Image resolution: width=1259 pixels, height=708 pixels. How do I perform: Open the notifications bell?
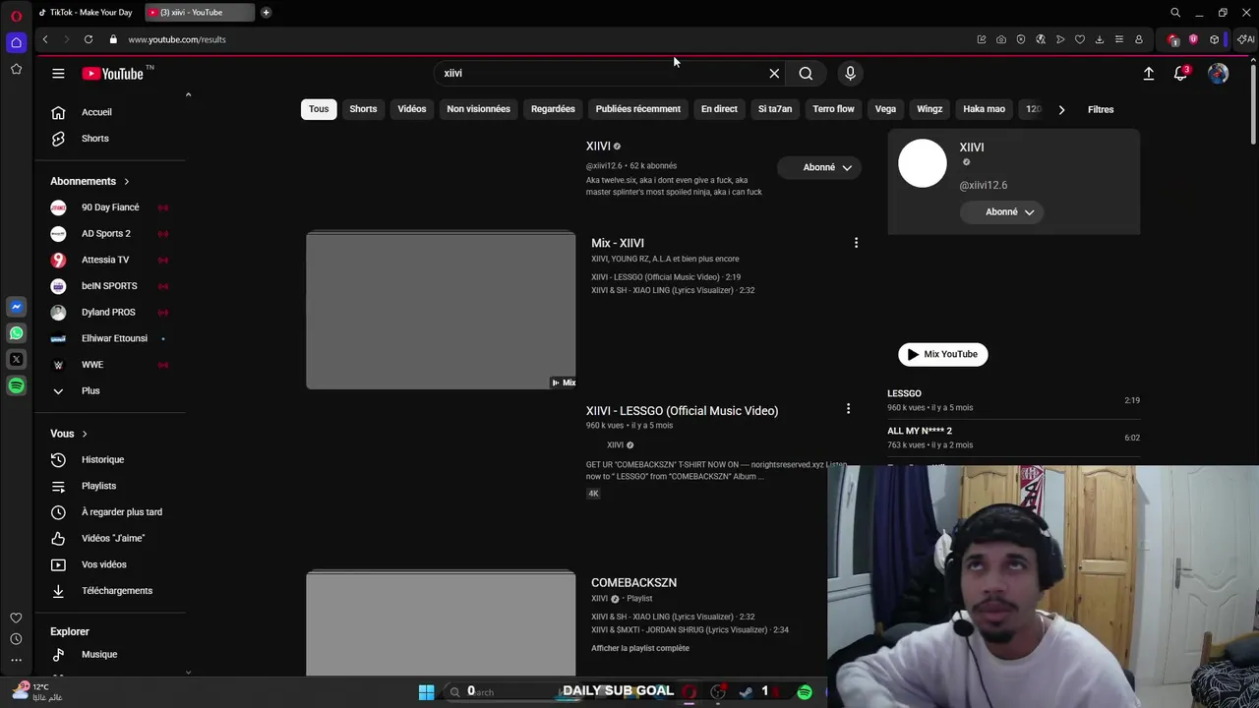click(1180, 74)
